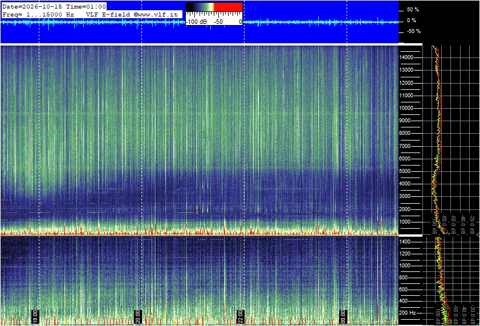
Task: Click the 22:00 time marker label
Action: coord(241,317)
